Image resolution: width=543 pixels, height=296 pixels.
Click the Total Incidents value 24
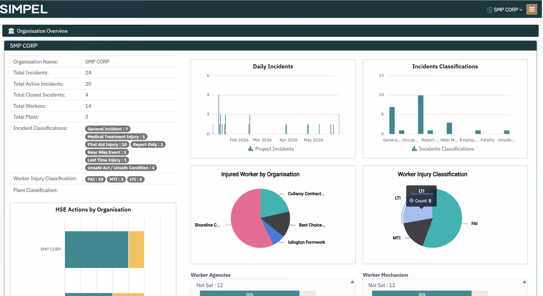coord(88,72)
